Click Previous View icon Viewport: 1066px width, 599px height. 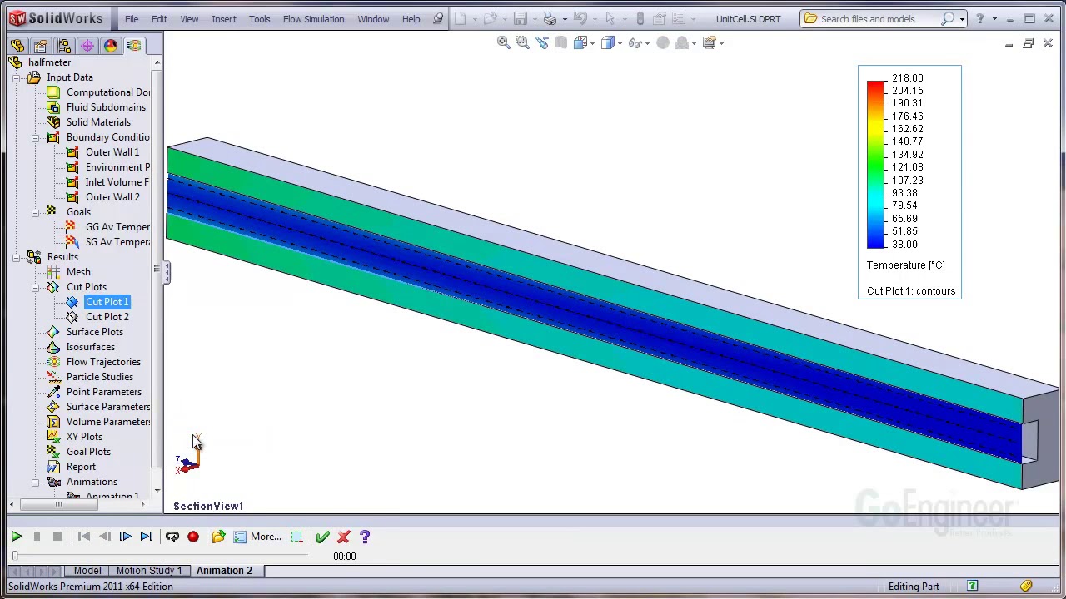click(542, 42)
